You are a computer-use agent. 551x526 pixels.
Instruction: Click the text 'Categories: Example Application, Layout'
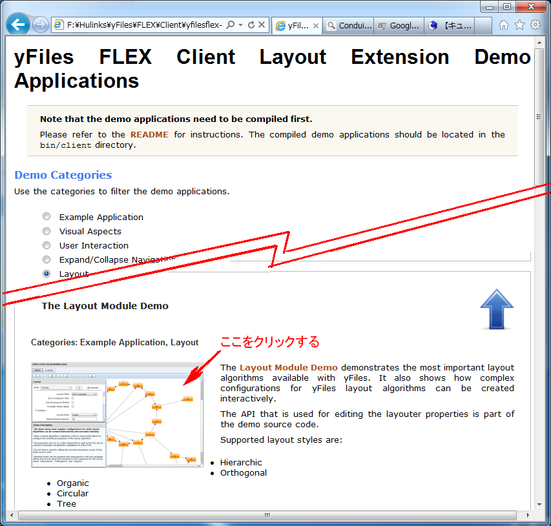tap(114, 342)
